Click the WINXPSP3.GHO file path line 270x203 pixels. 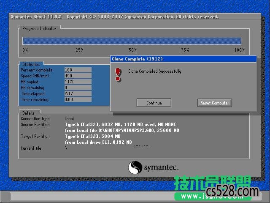tap(122, 130)
